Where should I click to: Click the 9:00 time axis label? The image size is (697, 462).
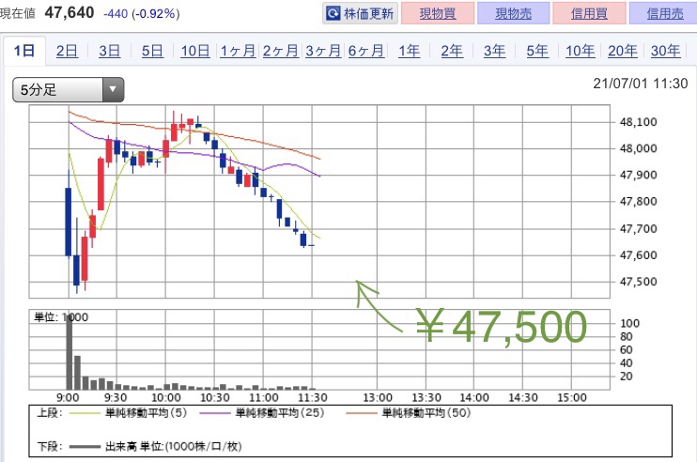click(68, 397)
